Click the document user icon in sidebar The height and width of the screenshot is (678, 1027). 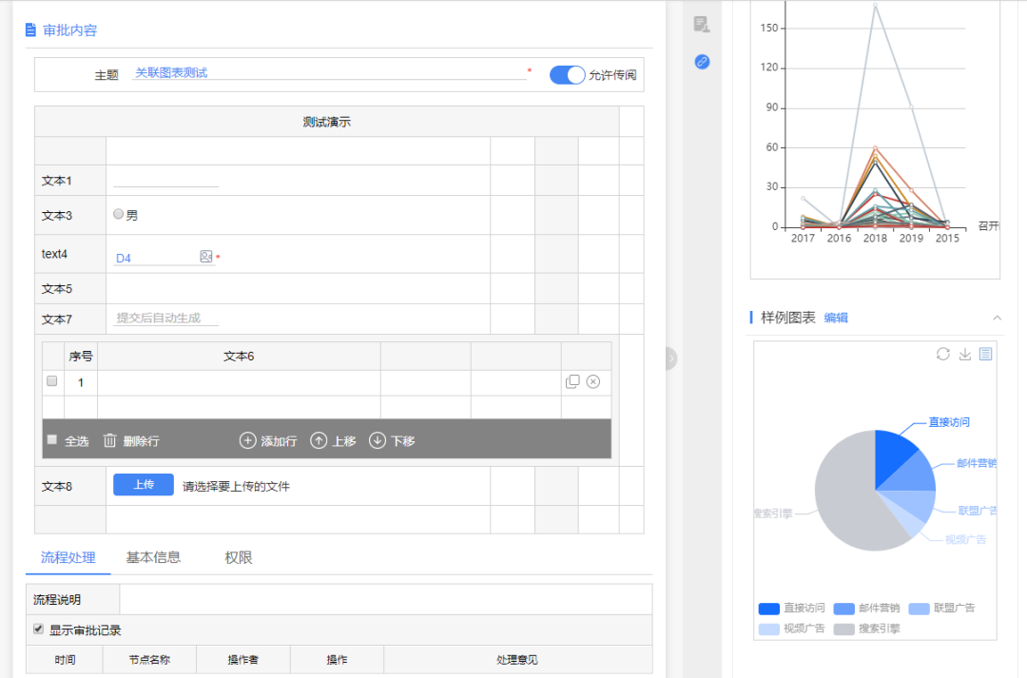click(x=702, y=24)
